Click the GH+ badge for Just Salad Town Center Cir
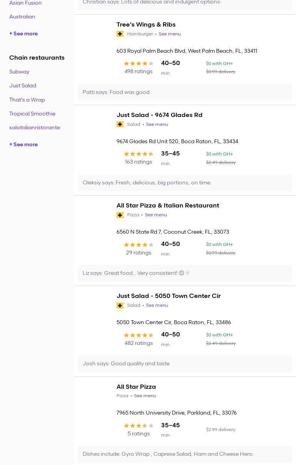This screenshot has width=296, height=465. pyautogui.click(x=120, y=305)
